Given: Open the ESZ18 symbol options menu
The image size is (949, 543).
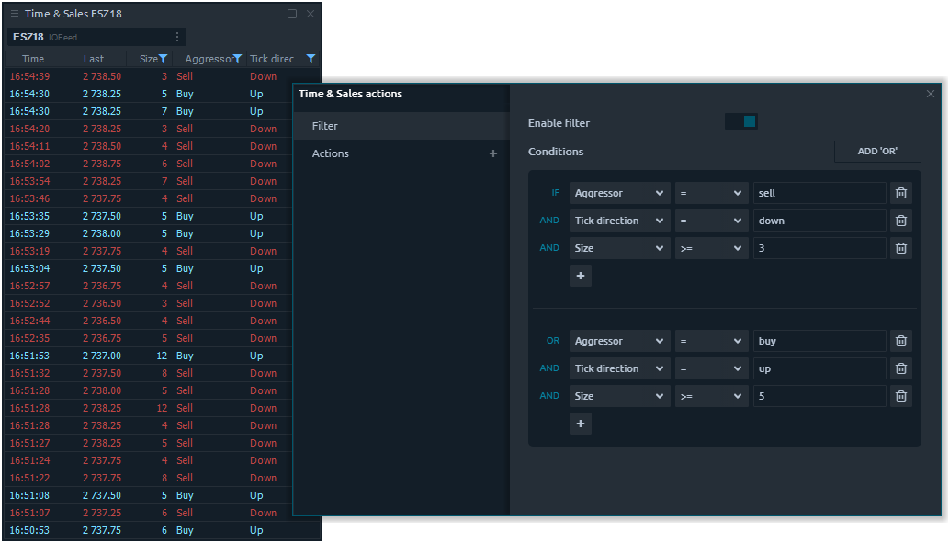Looking at the screenshot, I should click(177, 37).
